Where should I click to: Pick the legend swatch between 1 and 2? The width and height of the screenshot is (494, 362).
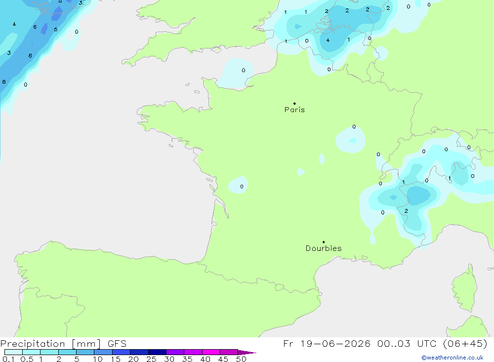[49, 352]
